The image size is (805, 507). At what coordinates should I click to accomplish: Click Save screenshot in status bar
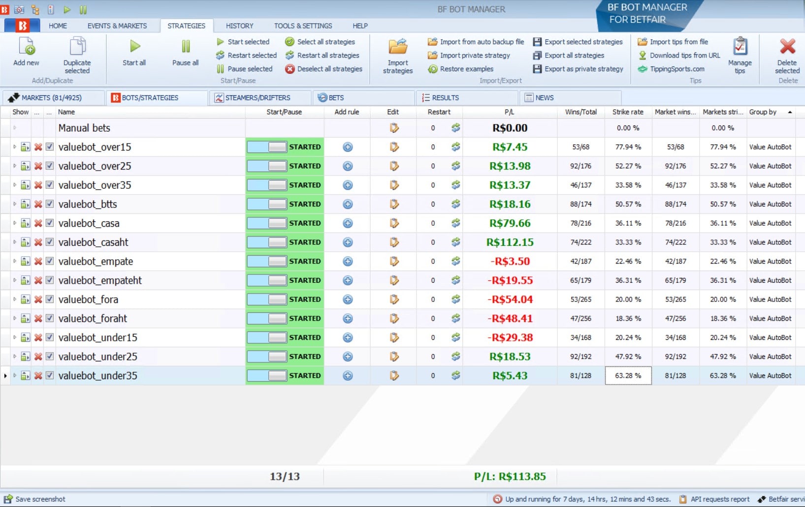34,499
